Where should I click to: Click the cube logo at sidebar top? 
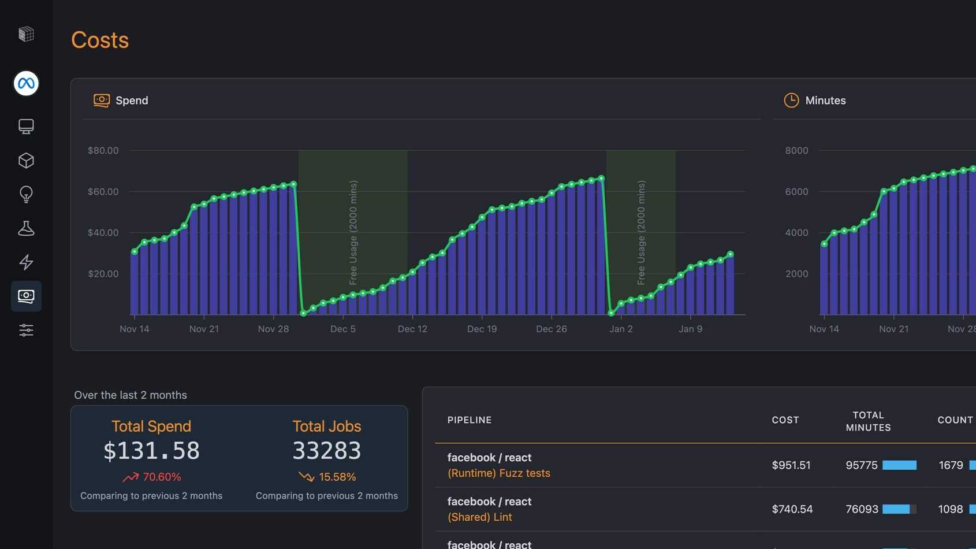26,34
